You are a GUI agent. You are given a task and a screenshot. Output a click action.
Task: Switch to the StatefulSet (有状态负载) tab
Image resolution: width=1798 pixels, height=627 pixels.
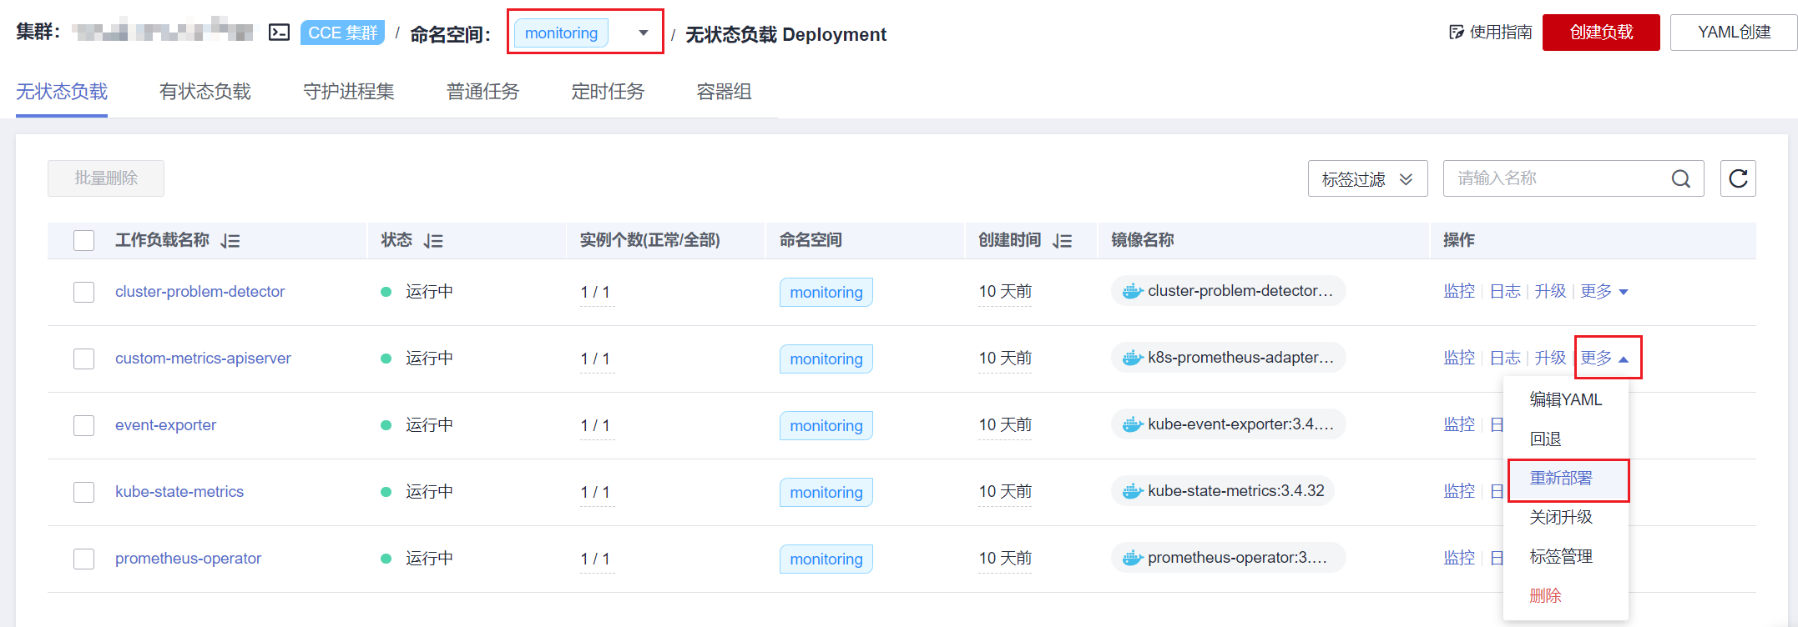[x=205, y=92]
